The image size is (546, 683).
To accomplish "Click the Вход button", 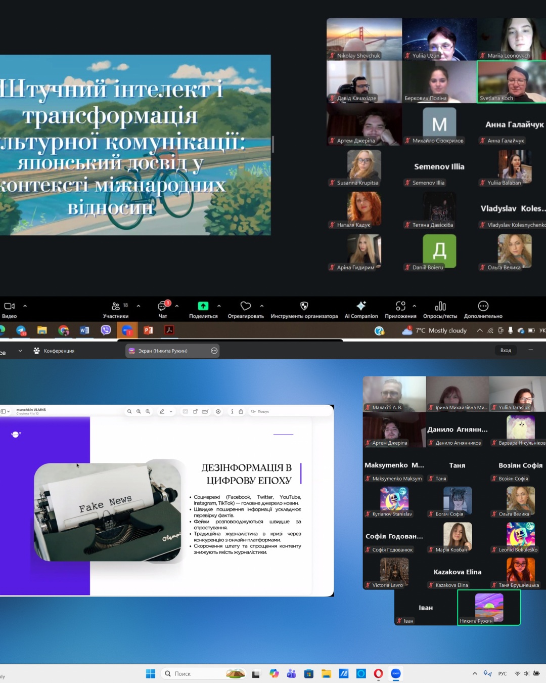I will pos(506,350).
